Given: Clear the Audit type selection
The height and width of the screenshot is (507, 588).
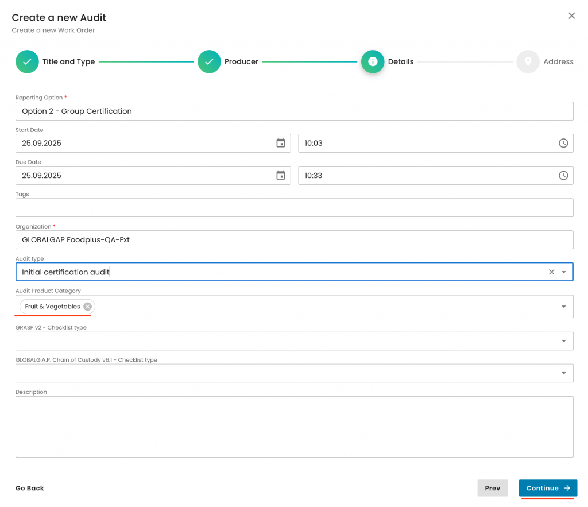Looking at the screenshot, I should [x=551, y=272].
